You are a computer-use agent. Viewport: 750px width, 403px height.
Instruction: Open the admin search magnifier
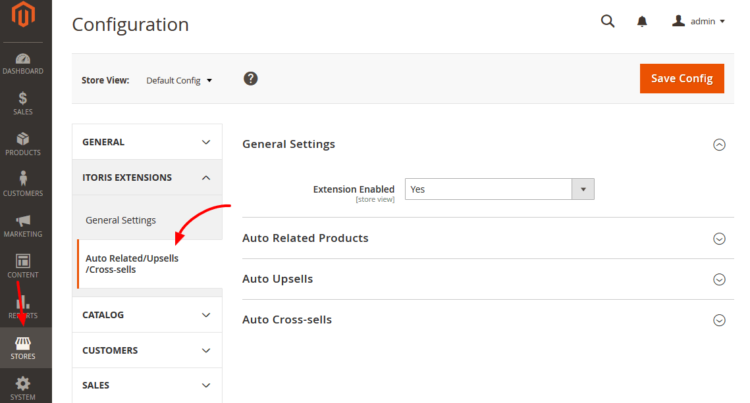[x=607, y=21]
